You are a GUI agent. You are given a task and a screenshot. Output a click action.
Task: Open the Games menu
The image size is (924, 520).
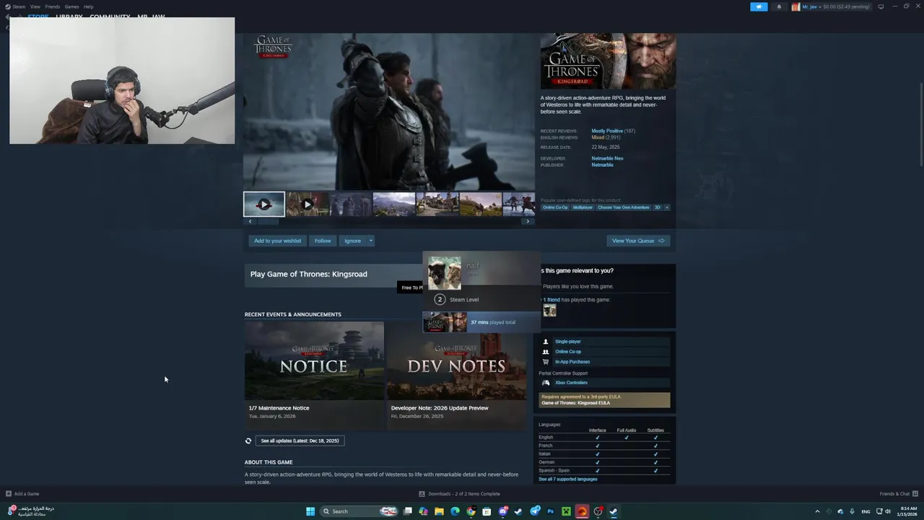point(71,6)
